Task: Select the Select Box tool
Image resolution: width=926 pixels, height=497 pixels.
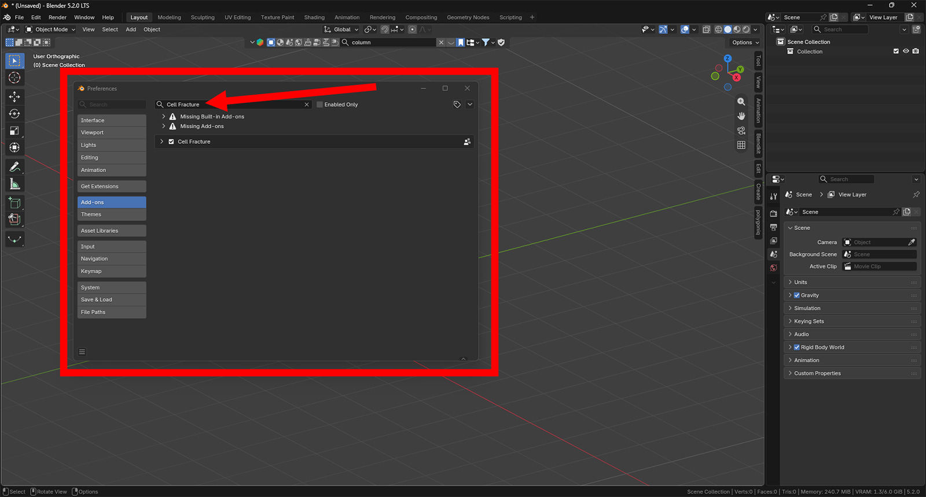Action: pos(14,61)
